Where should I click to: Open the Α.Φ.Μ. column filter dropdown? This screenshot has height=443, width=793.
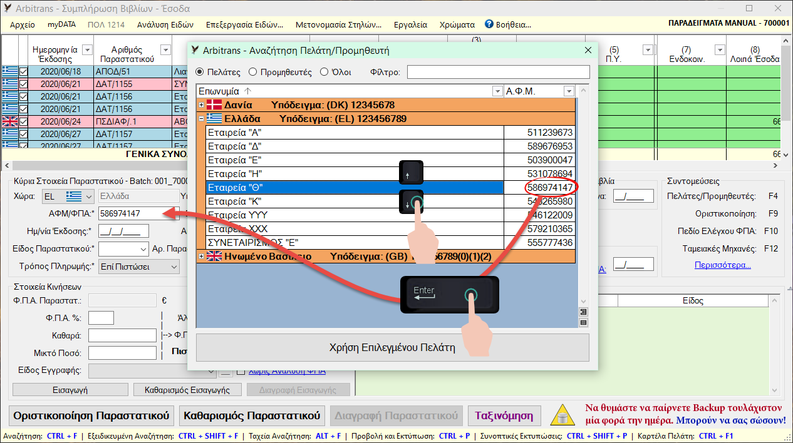click(569, 91)
